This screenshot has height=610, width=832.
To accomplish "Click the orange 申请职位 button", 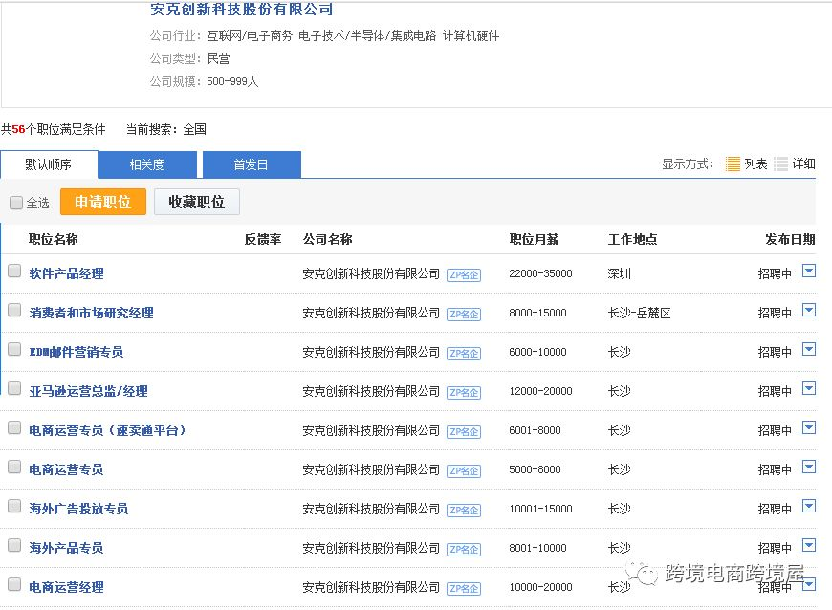I will pyautogui.click(x=103, y=202).
